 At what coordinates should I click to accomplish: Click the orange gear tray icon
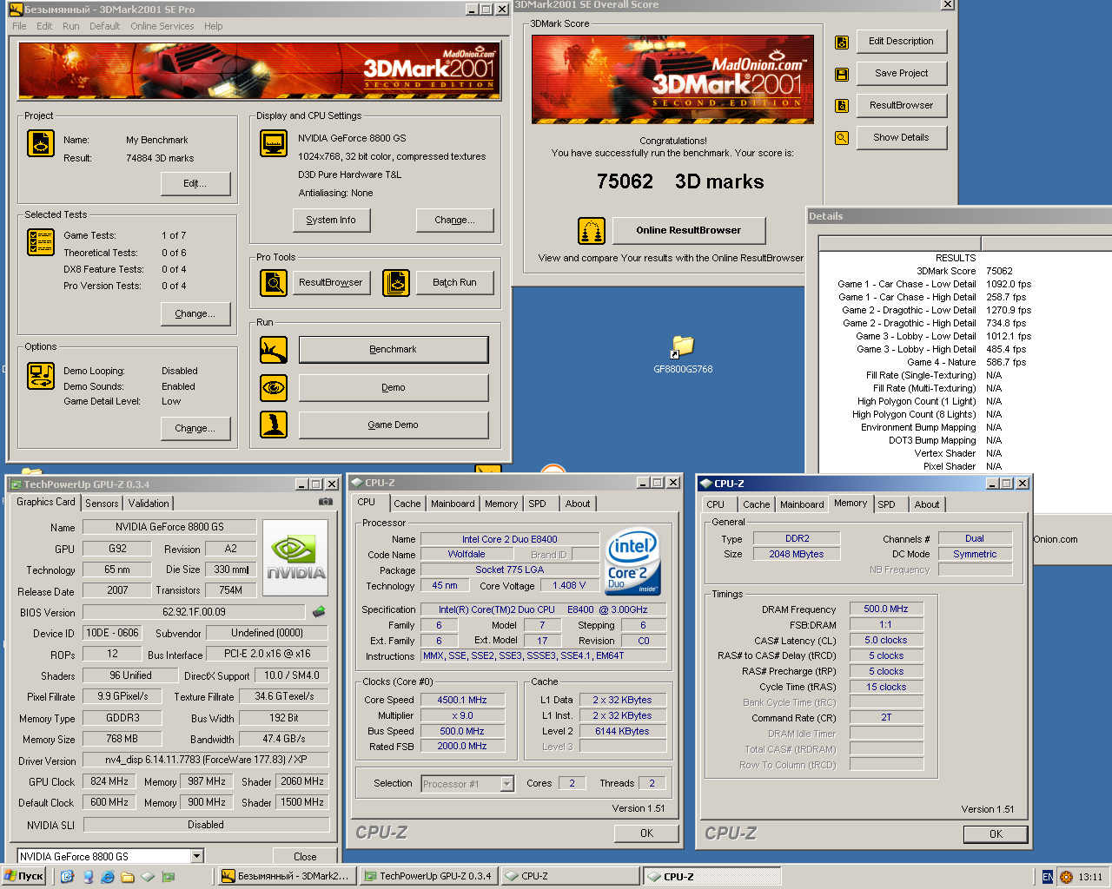click(1066, 877)
